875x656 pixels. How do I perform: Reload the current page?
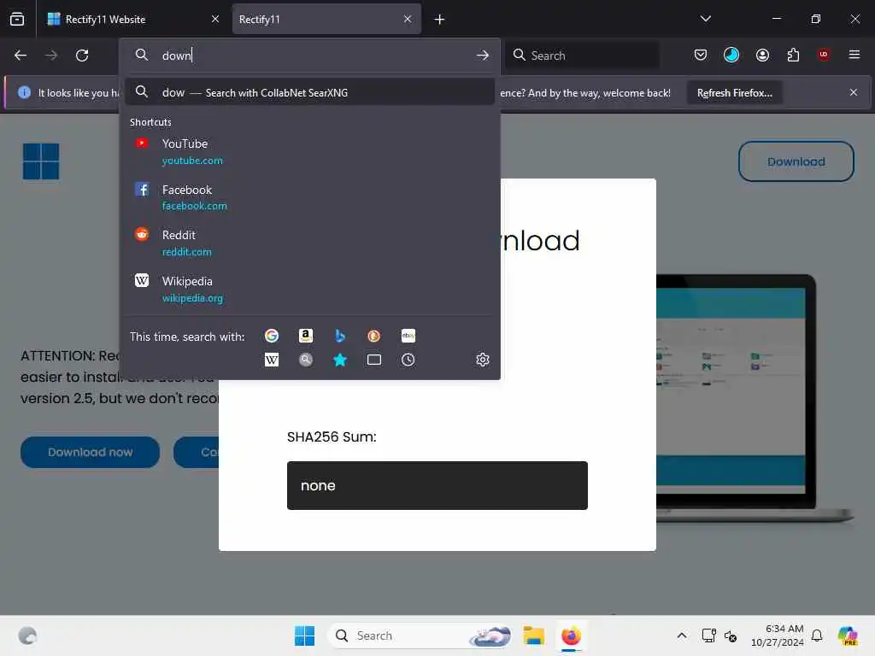coord(82,56)
